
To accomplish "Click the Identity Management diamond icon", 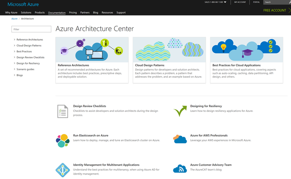I will (x=63, y=170).
